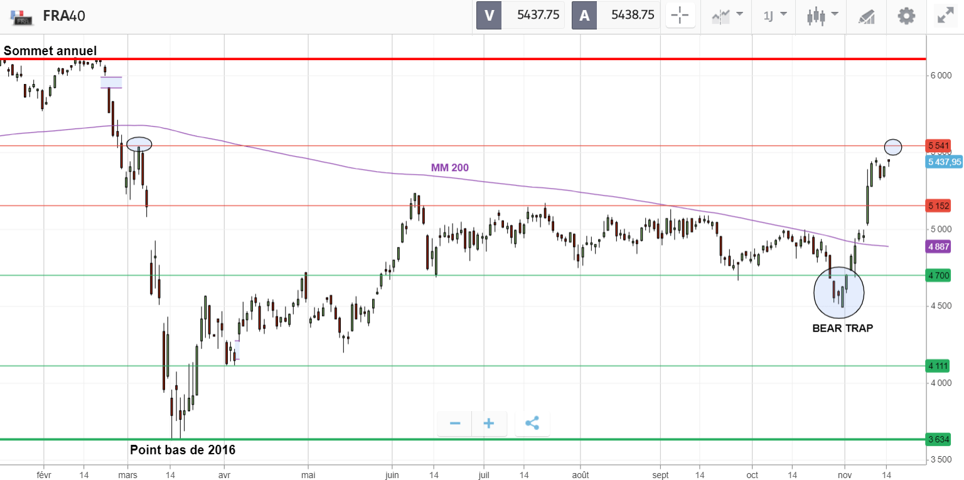Click the juil date axis label
Image resolution: width=964 pixels, height=480 pixels.
coord(483,474)
